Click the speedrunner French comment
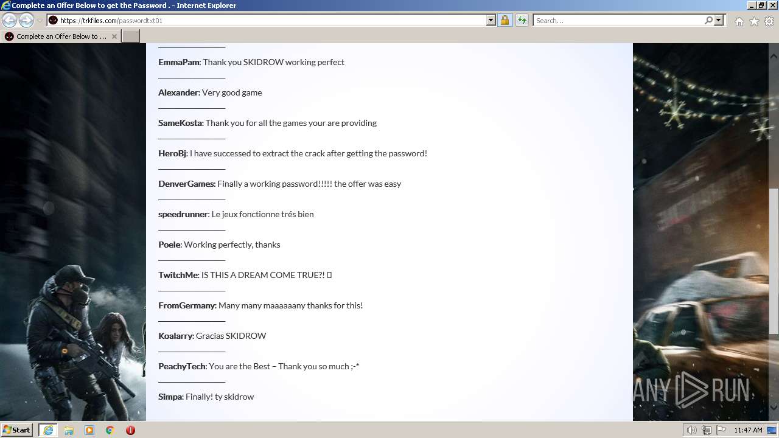 click(236, 214)
